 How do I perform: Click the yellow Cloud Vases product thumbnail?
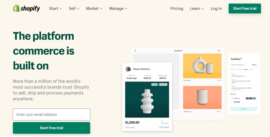(x=202, y=66)
